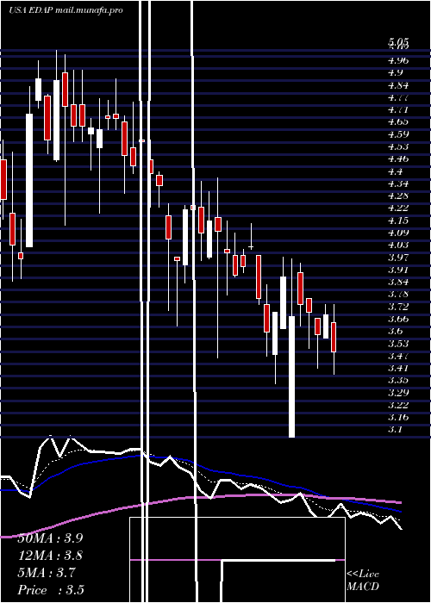Image resolution: width=431 pixels, height=603 pixels.
Task: Click the 3.78 price axis label
Action: click(398, 295)
